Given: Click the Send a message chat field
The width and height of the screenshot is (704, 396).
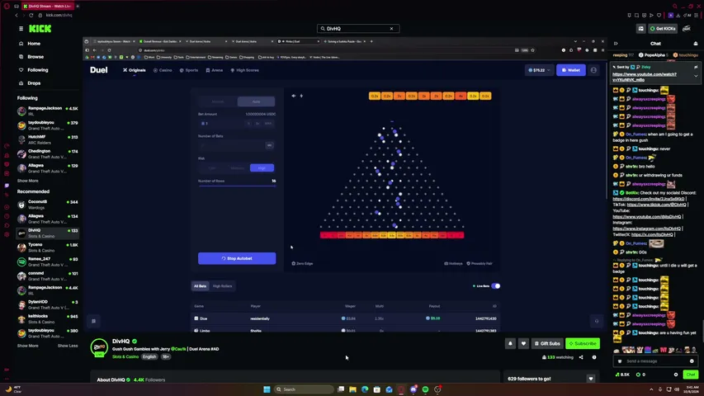Looking at the screenshot, I should 655,361.
